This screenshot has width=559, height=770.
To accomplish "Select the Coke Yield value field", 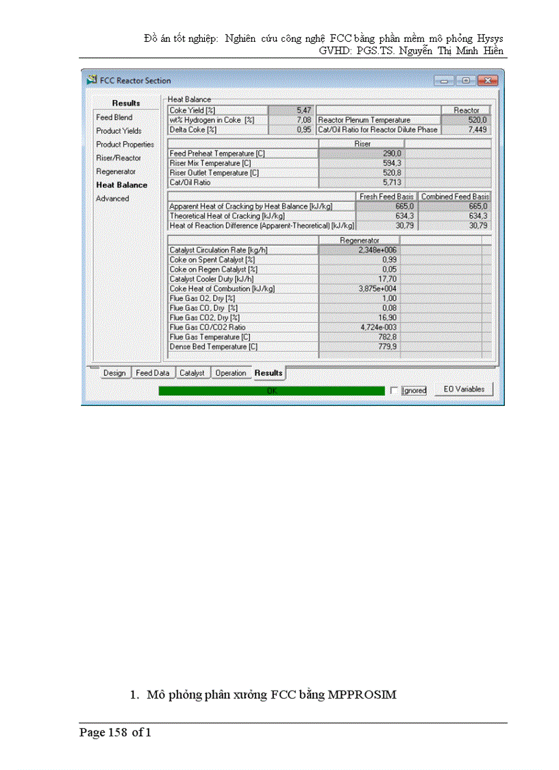I will click(x=290, y=110).
